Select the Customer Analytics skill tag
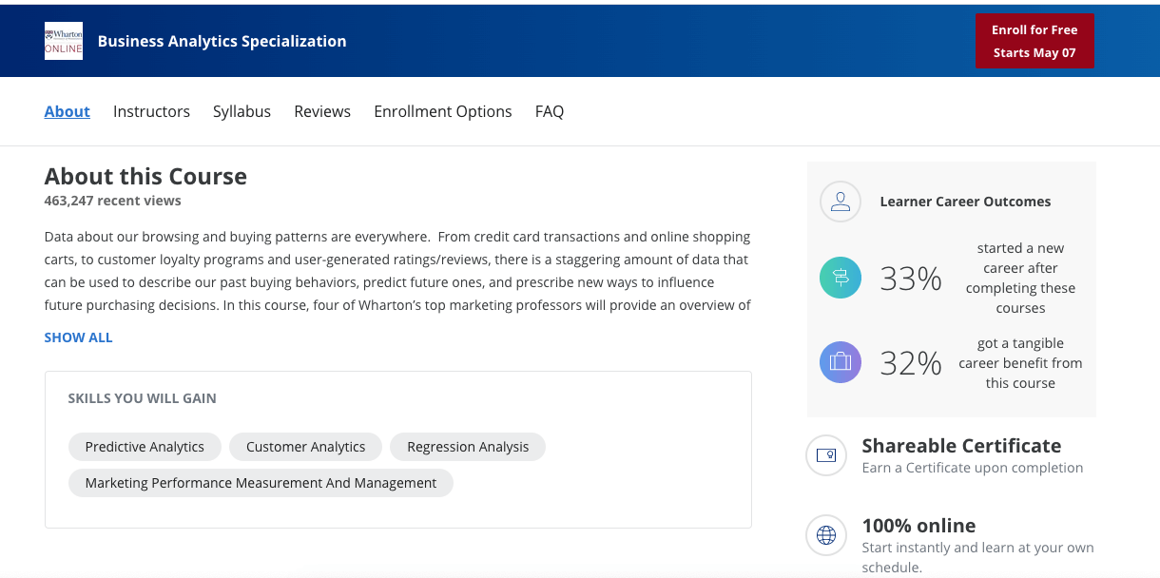This screenshot has width=1160, height=578. coord(305,447)
